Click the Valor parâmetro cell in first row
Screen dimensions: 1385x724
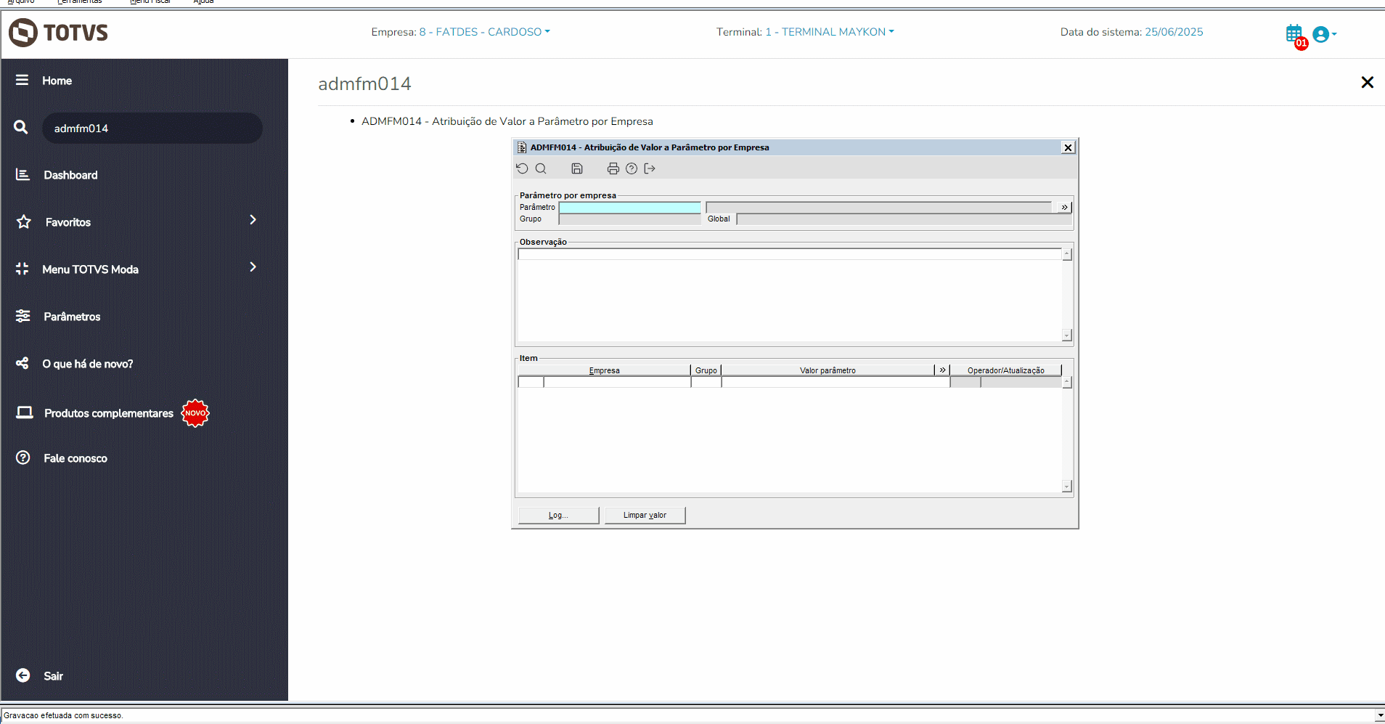coord(836,382)
